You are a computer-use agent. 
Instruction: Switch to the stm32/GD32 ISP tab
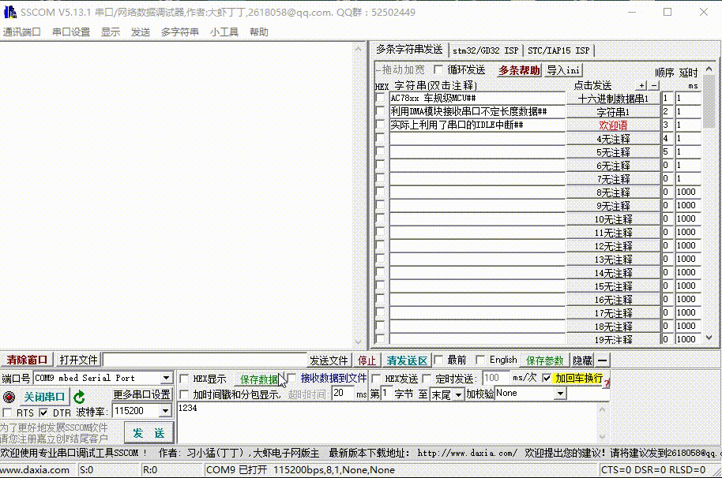click(x=485, y=50)
